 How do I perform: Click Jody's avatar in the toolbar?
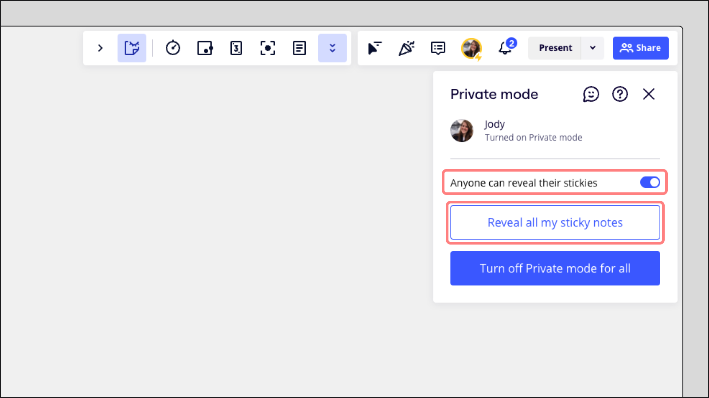[471, 48]
